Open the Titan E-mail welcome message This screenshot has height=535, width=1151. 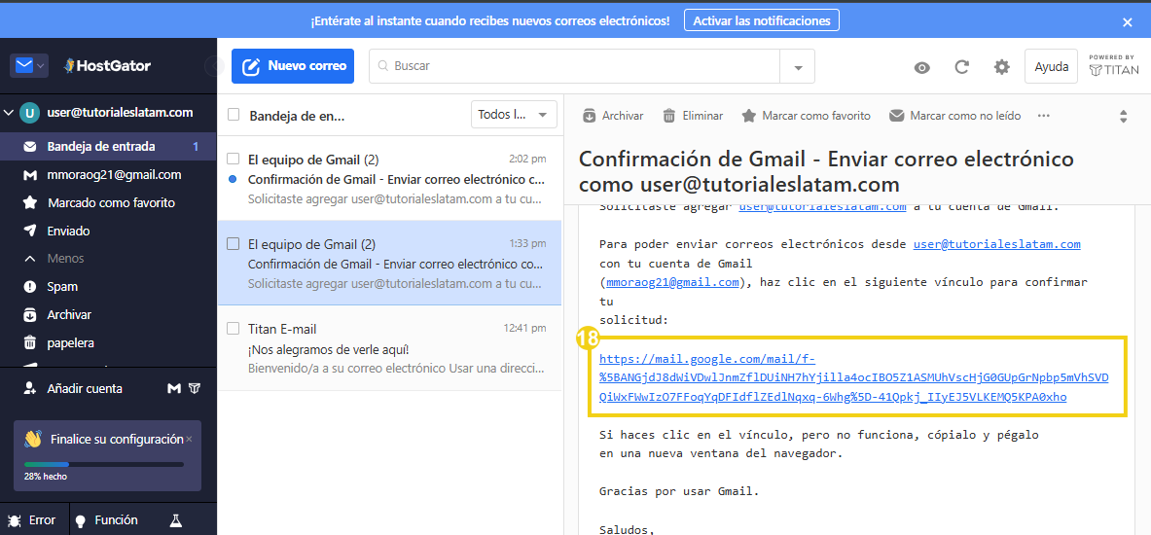[x=390, y=347]
